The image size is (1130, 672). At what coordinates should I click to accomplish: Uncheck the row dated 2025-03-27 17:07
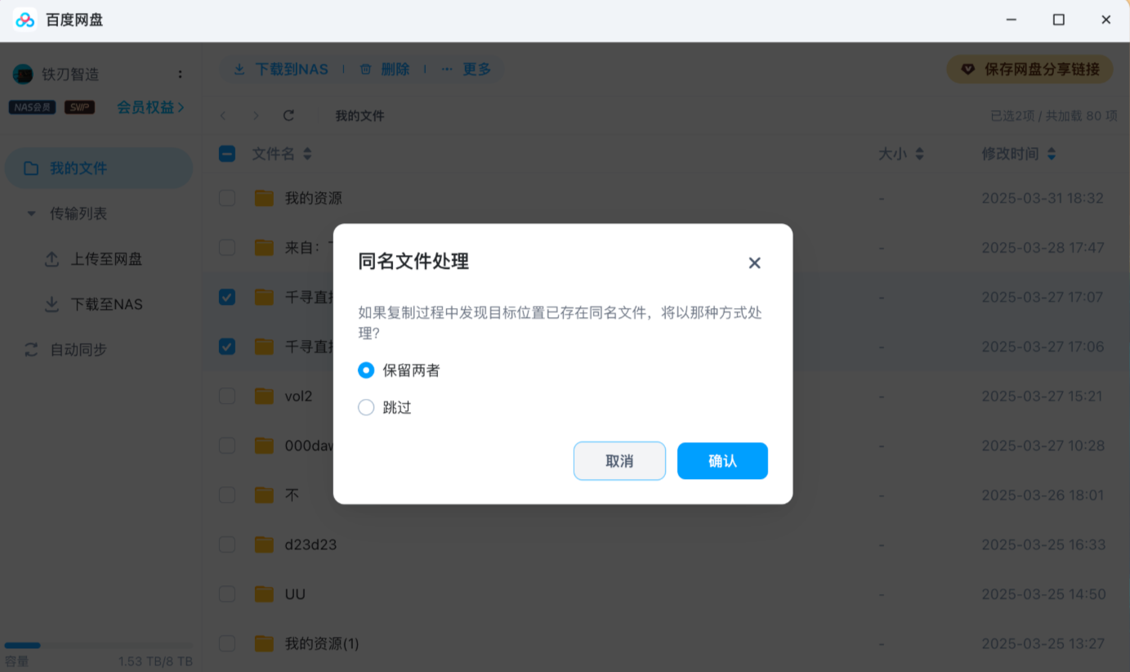pyautogui.click(x=227, y=297)
